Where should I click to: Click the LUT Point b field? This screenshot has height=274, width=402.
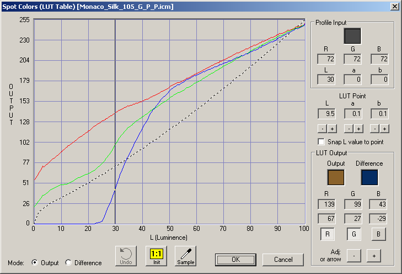(379, 114)
